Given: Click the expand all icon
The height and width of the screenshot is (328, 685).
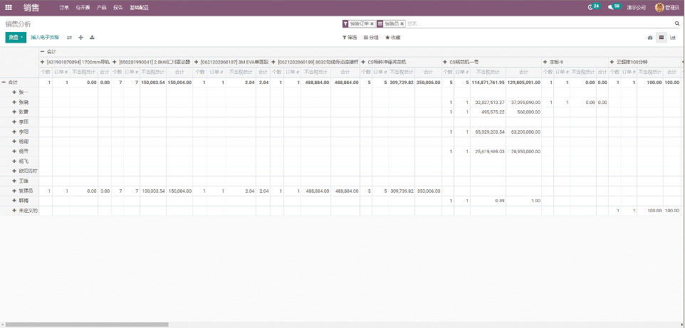Looking at the screenshot, I should point(80,37).
